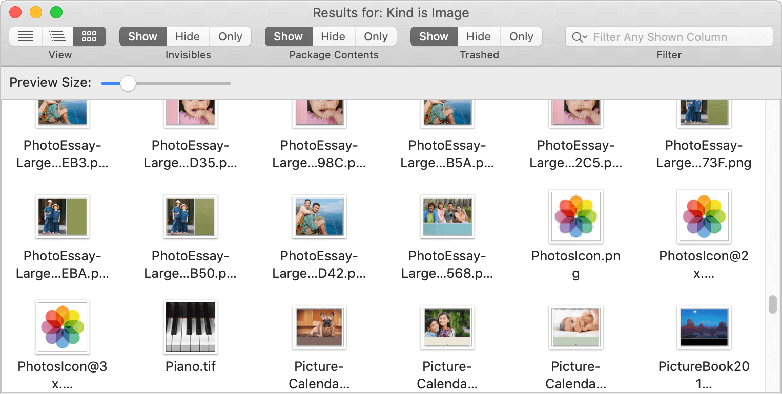Click the magnifier icon in the filter field

pyautogui.click(x=580, y=37)
